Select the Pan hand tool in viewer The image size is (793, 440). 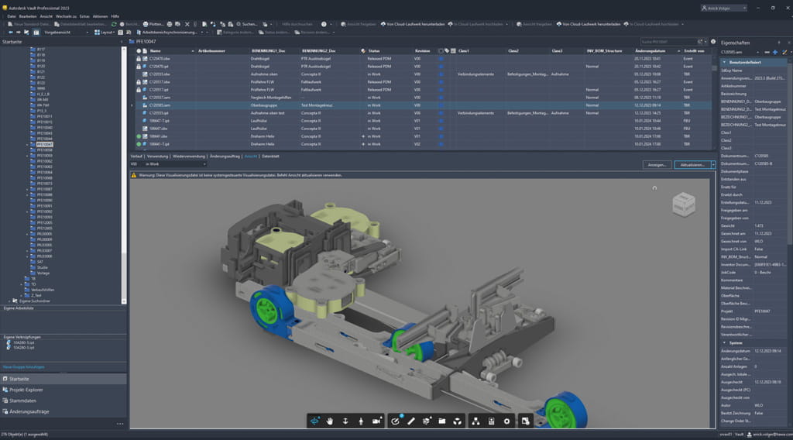(x=329, y=421)
